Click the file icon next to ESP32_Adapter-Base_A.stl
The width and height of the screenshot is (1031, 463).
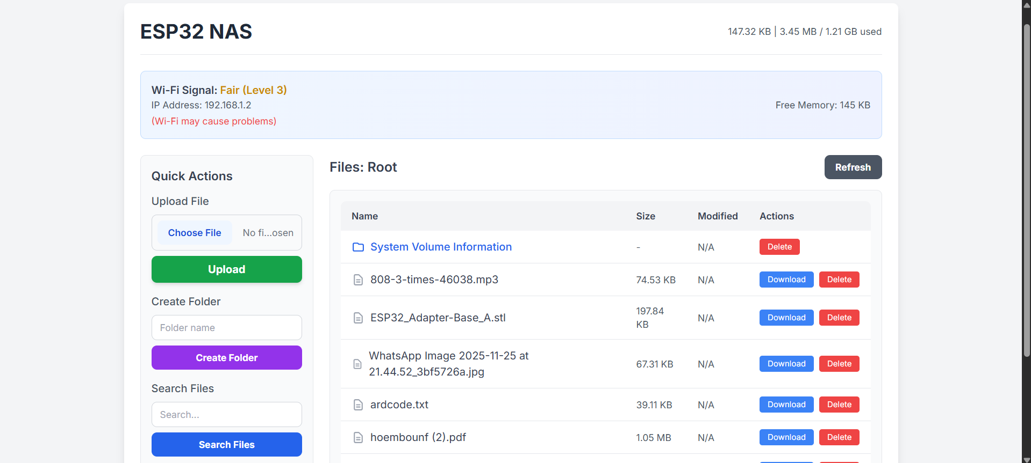[x=358, y=318]
